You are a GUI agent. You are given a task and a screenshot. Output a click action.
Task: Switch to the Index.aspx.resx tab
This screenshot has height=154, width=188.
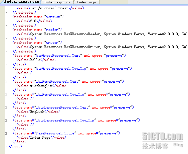pyautogui.click(x=22, y=2)
